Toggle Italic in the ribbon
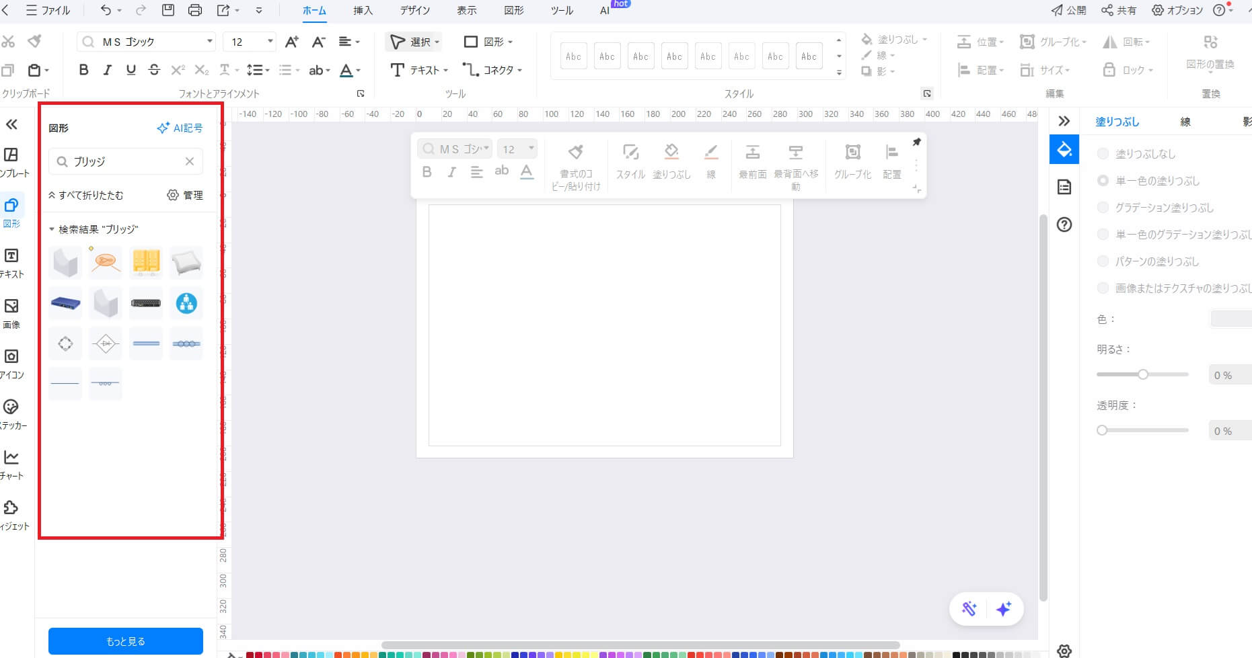This screenshot has width=1252, height=658. 107,70
